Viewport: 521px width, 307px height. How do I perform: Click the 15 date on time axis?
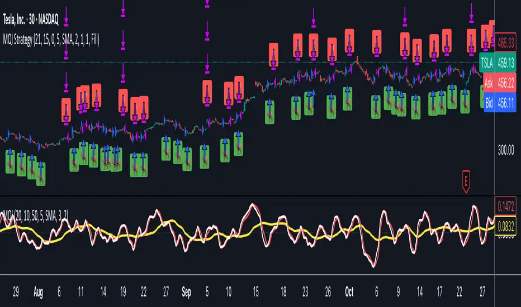click(x=256, y=292)
